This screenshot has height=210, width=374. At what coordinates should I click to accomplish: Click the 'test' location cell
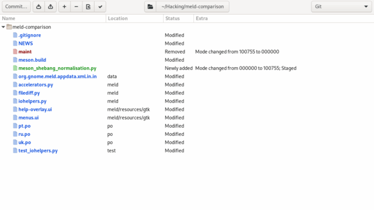pos(112,150)
